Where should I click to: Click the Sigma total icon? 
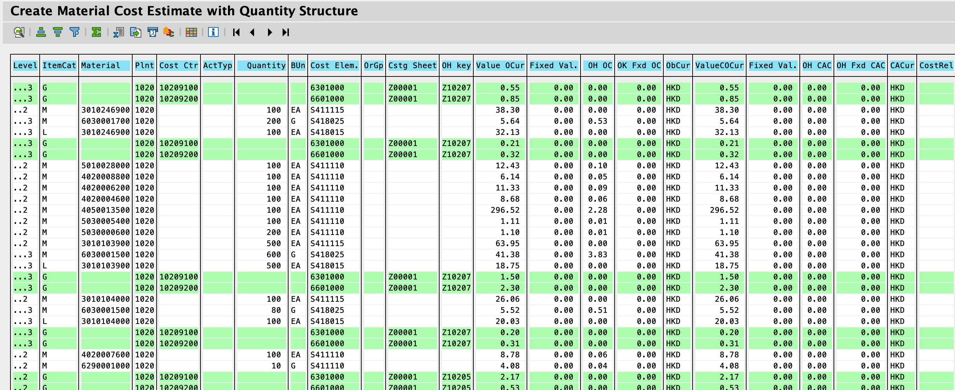click(96, 32)
